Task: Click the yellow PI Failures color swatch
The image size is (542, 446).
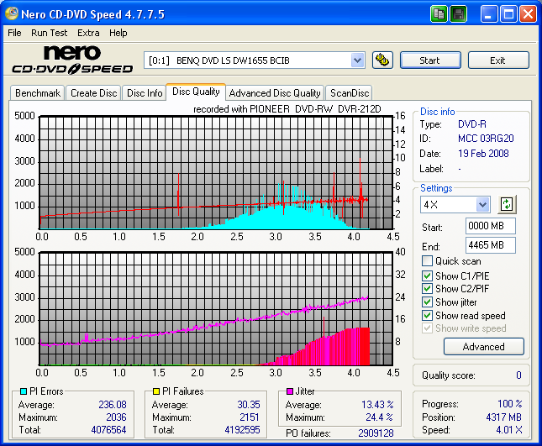Action: click(156, 391)
